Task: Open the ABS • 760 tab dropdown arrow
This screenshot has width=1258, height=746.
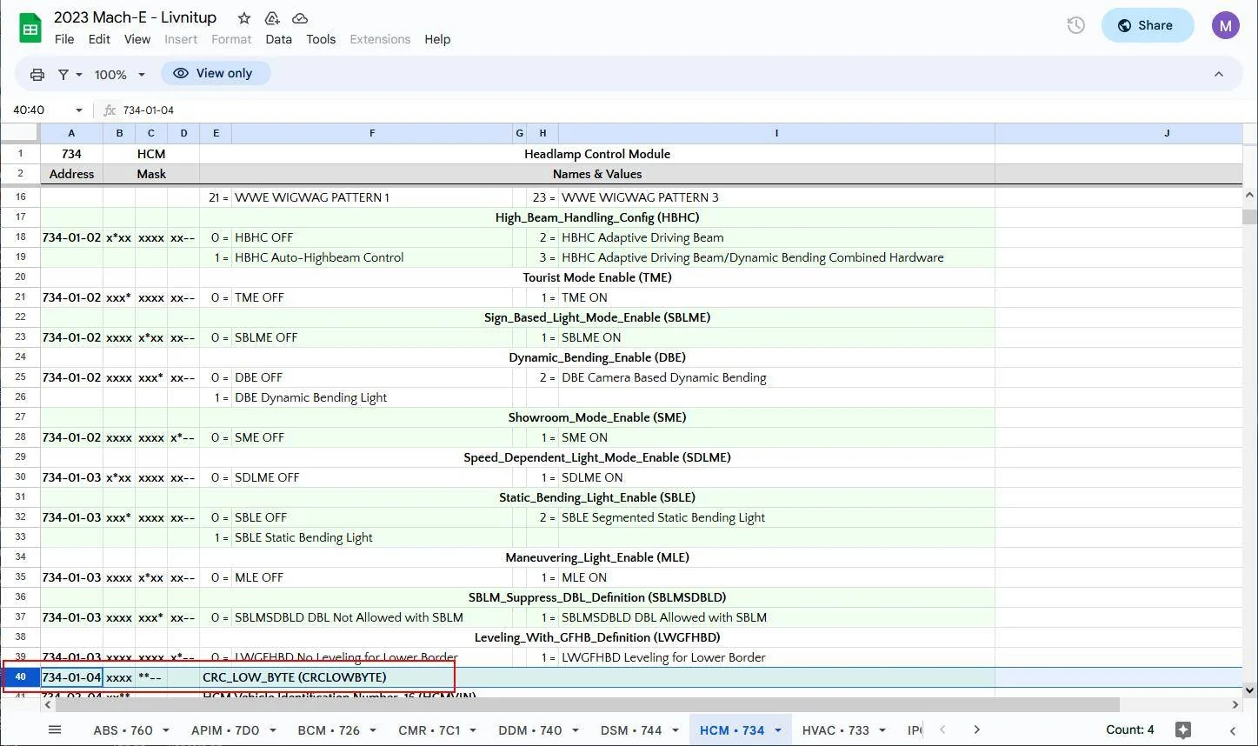Action: (x=165, y=730)
